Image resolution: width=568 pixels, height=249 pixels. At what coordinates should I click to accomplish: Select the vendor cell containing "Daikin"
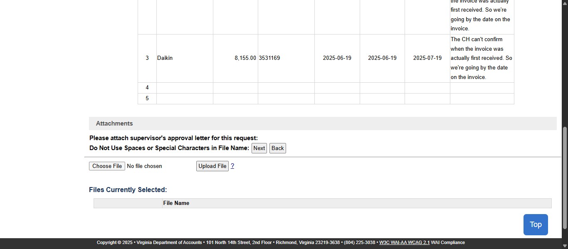pos(165,58)
